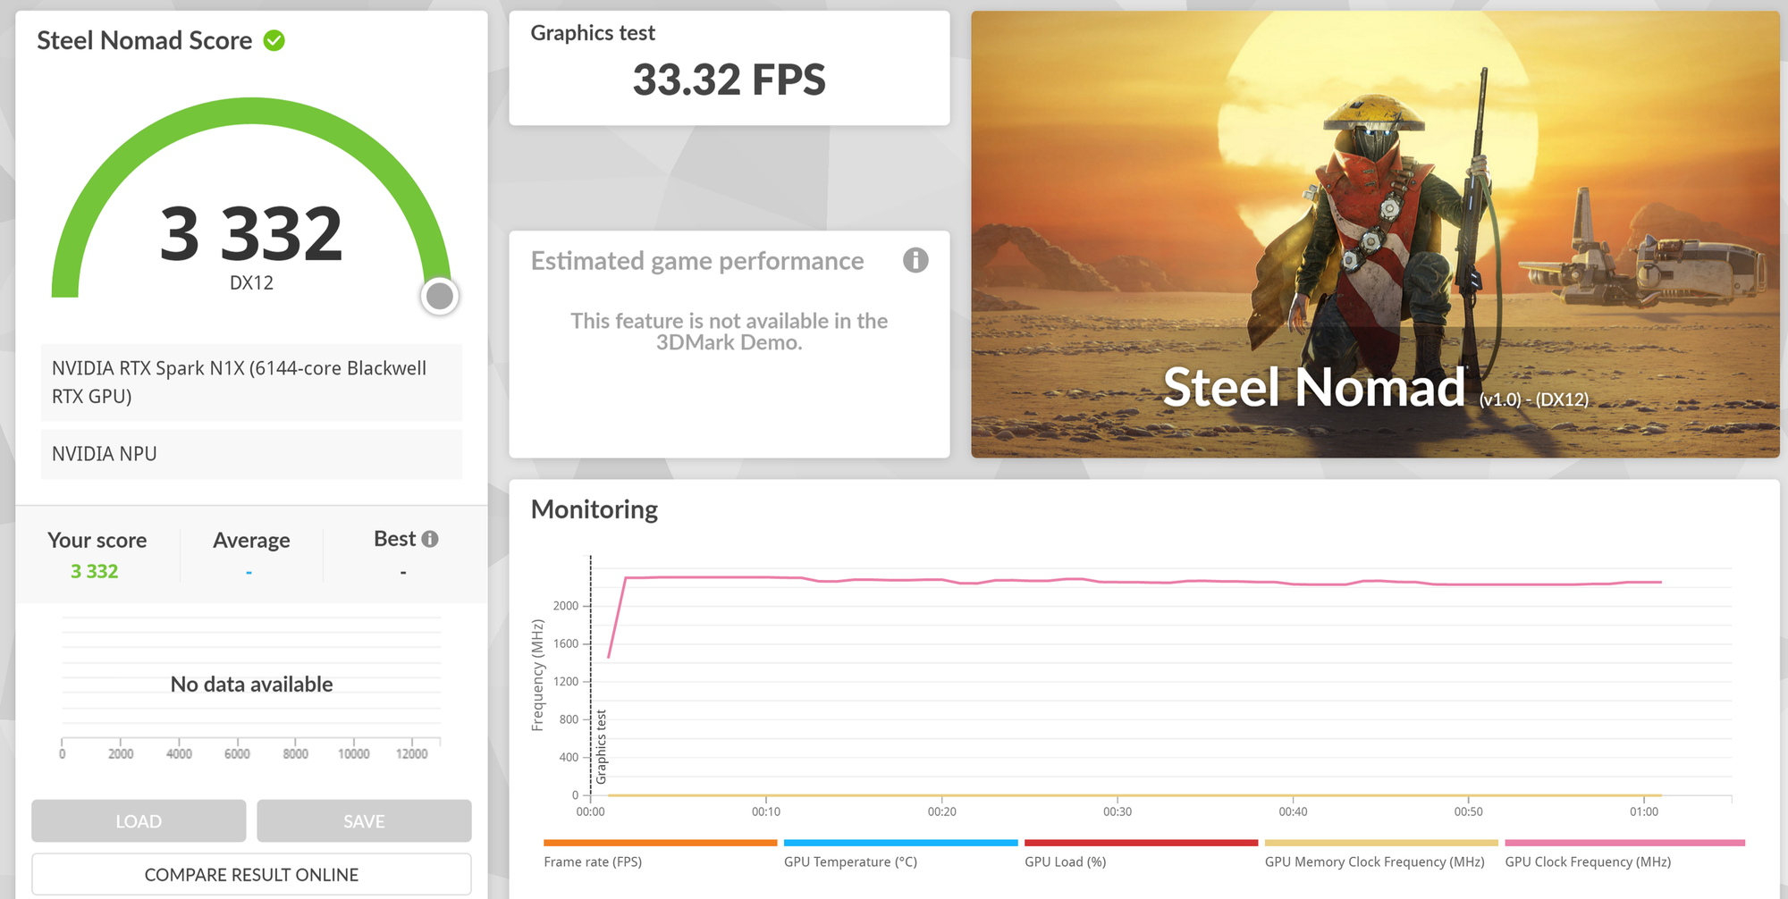
Task: Click the Monitoring section heading
Action: [x=595, y=509]
